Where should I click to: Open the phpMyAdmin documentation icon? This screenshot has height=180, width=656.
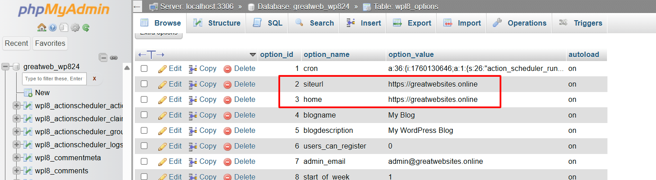(53, 28)
